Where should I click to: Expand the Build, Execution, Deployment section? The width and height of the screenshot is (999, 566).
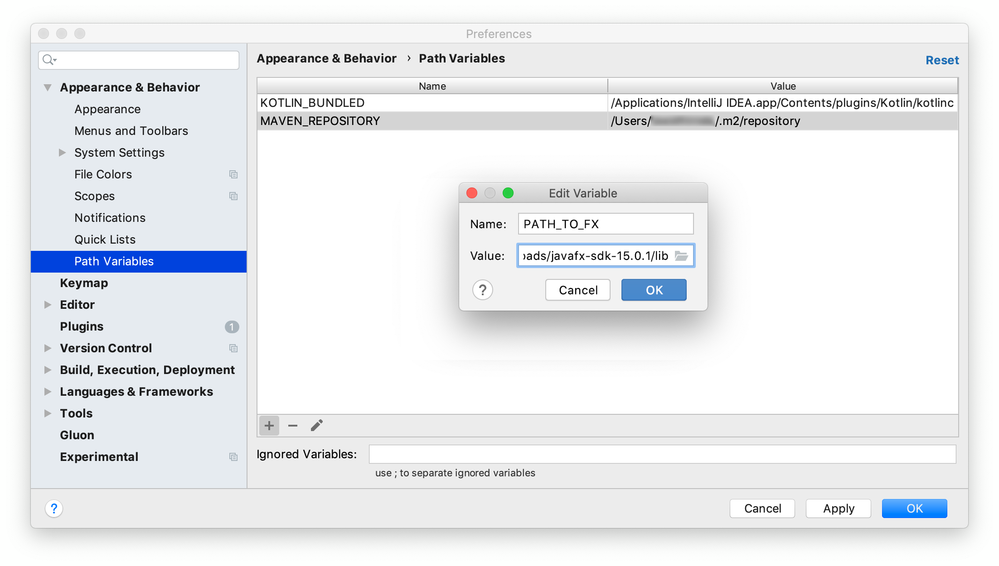(48, 370)
